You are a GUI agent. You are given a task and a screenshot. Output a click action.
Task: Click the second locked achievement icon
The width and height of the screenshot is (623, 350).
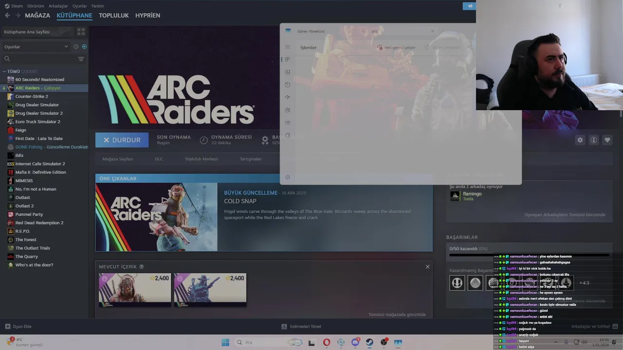(x=475, y=282)
